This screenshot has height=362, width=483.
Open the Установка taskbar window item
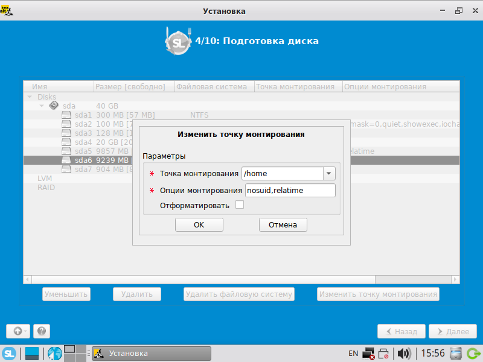point(152,354)
